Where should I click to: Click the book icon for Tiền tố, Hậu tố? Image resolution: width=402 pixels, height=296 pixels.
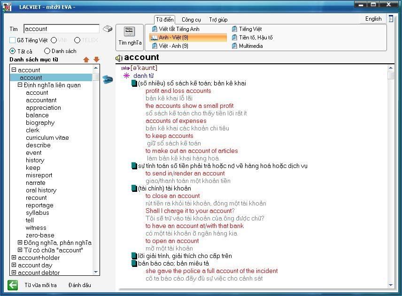coord(235,38)
